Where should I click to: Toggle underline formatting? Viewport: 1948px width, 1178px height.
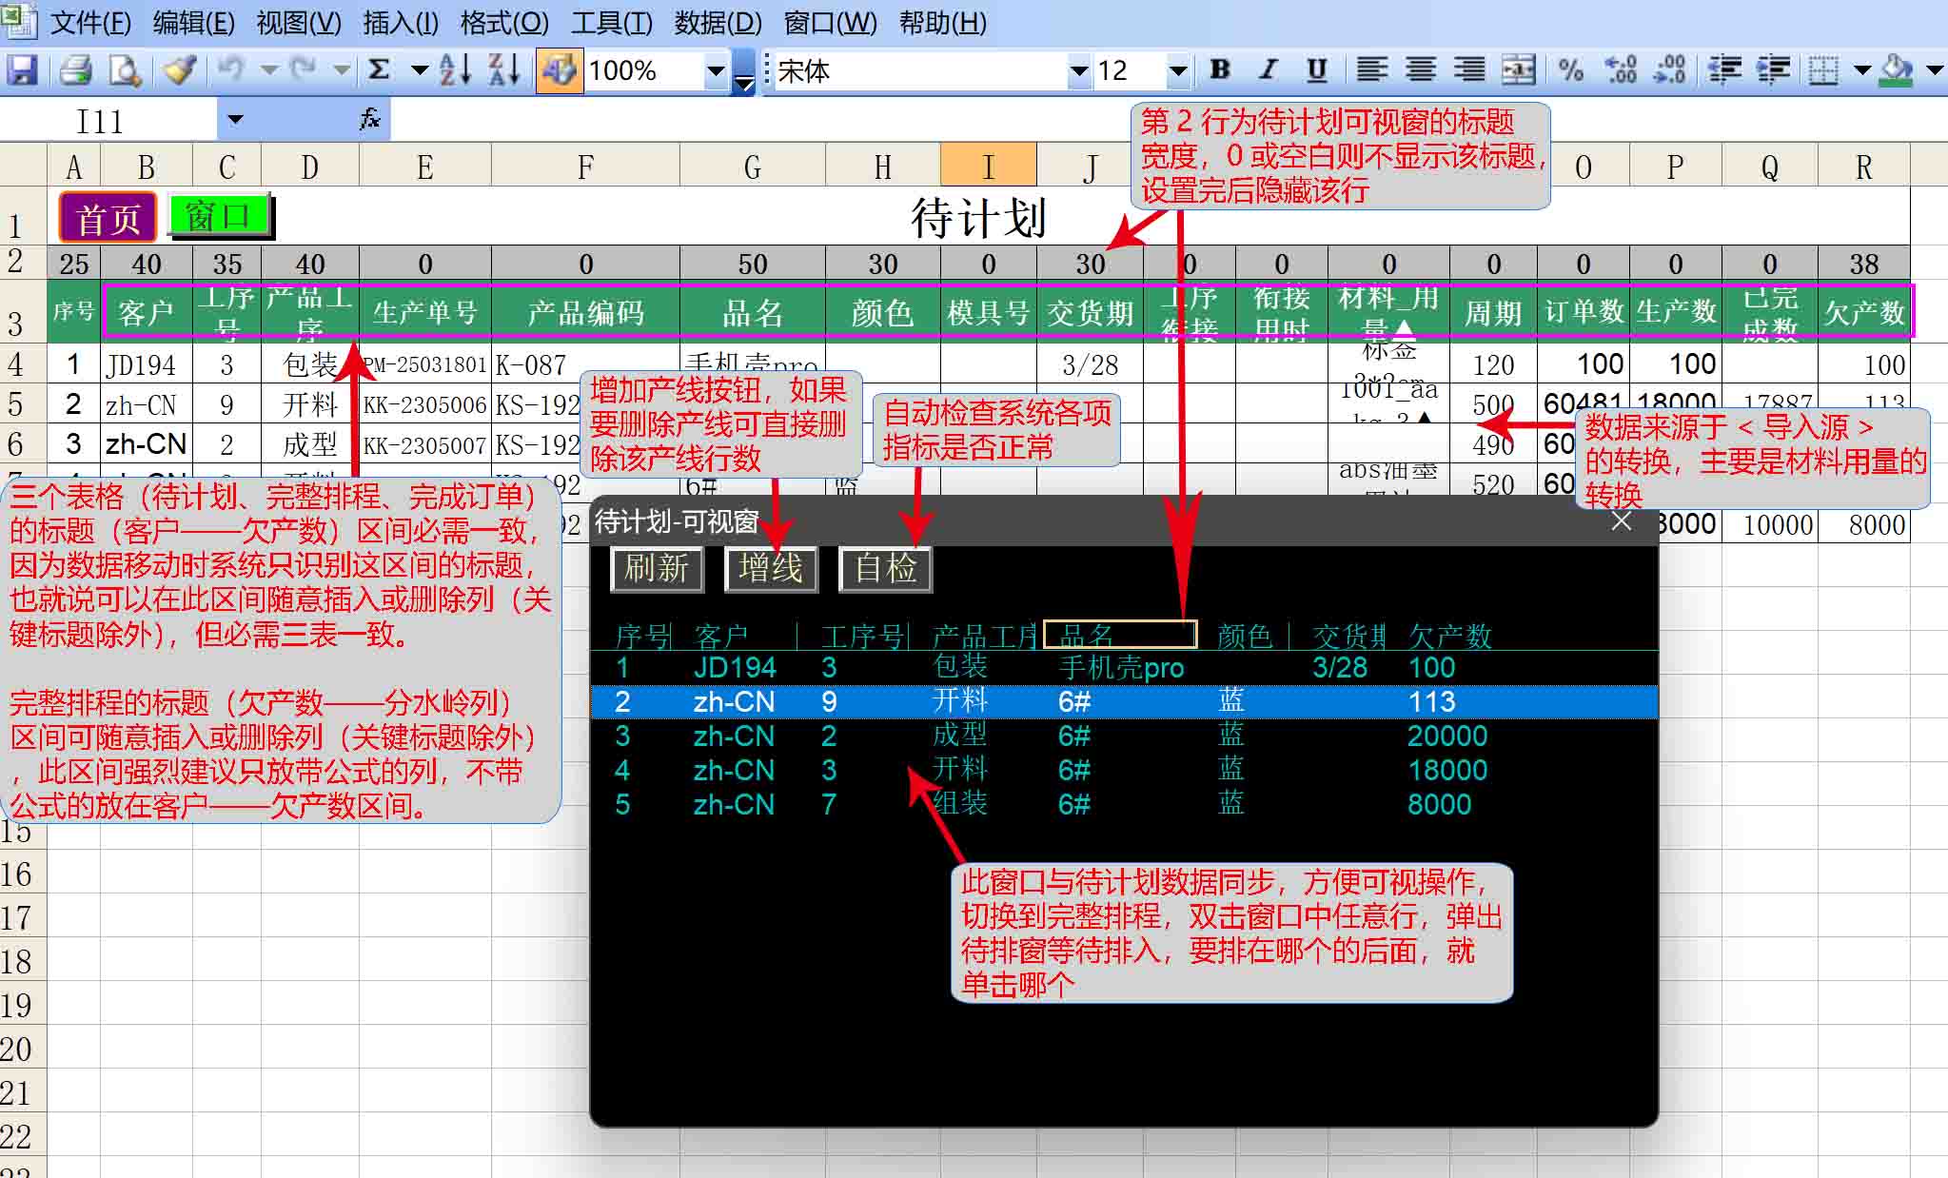pyautogui.click(x=1316, y=69)
